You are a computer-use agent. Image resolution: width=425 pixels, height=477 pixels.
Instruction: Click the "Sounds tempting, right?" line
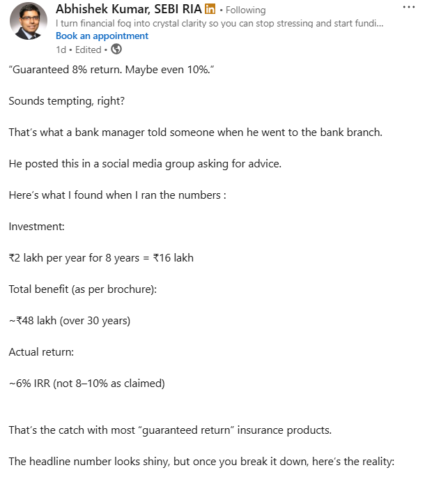click(67, 101)
